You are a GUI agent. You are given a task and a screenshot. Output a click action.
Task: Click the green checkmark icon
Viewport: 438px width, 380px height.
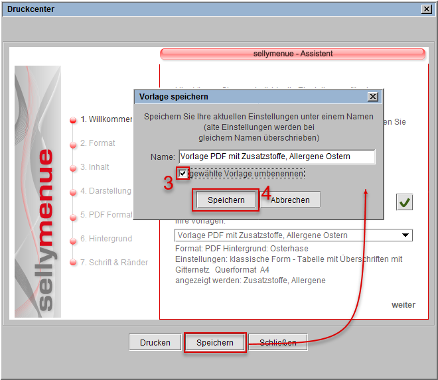point(404,202)
